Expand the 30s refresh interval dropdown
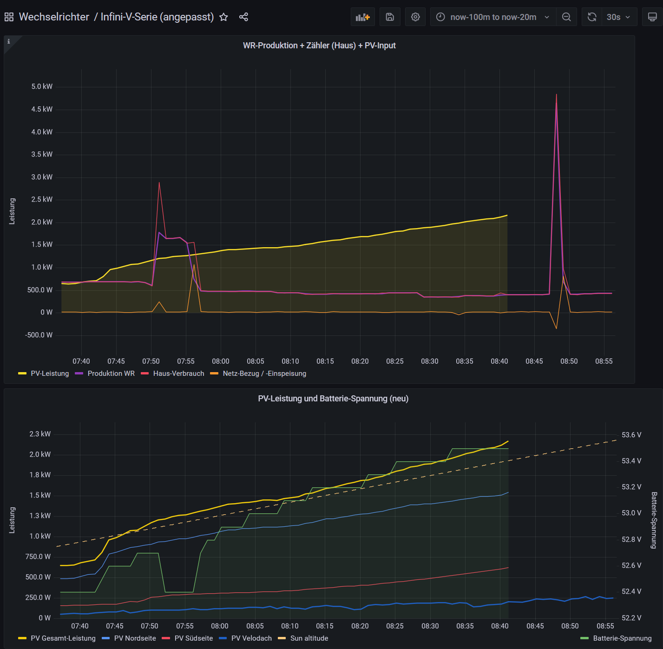 pyautogui.click(x=619, y=17)
